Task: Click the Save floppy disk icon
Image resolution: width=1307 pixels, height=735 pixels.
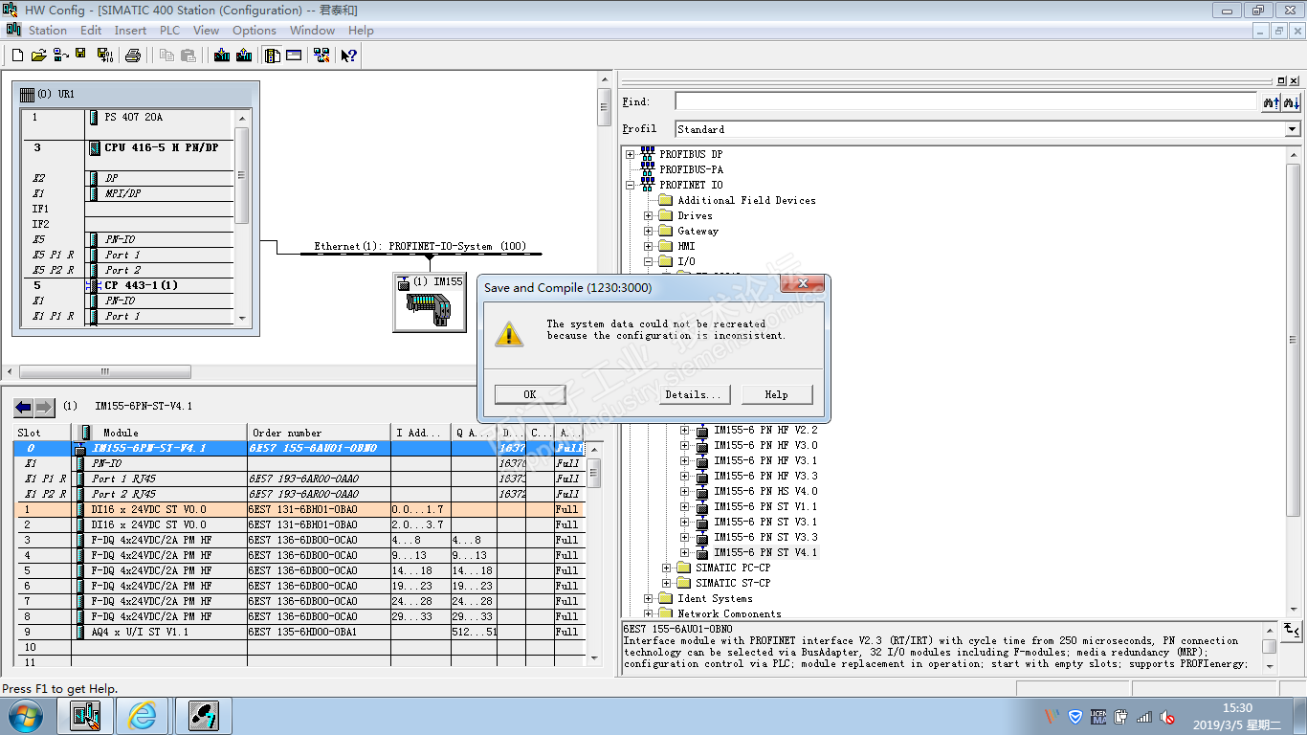Action: point(80,55)
